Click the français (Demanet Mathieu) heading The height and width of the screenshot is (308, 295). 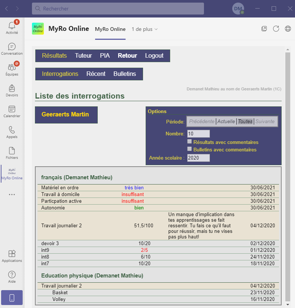pos(77,177)
